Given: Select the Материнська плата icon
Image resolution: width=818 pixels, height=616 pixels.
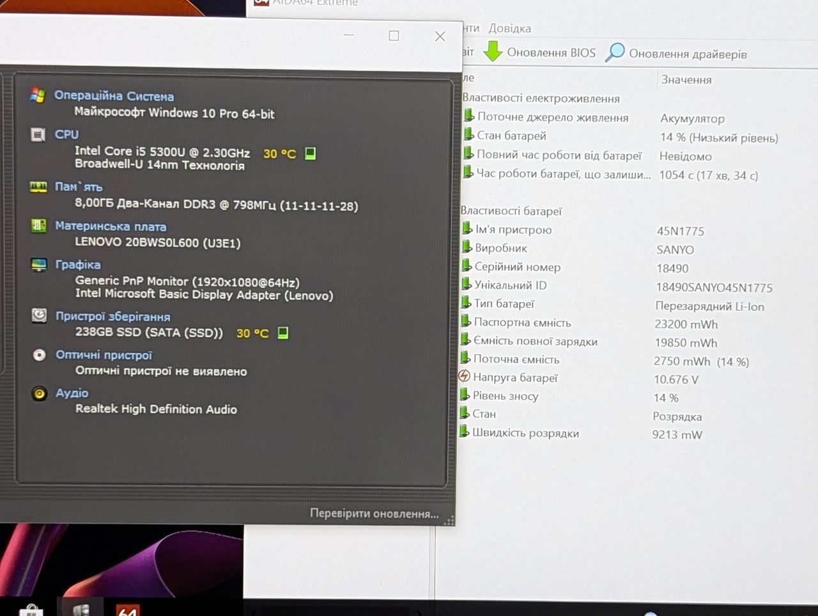Looking at the screenshot, I should point(38,226).
